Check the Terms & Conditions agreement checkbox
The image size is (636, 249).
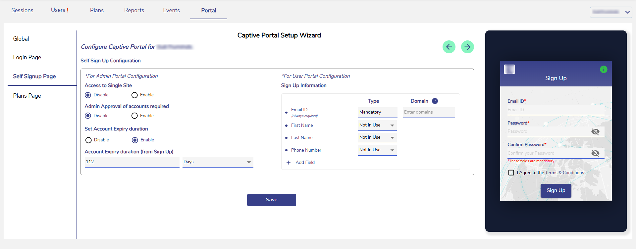coord(511,173)
